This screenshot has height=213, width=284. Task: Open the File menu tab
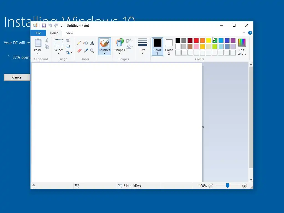pos(38,33)
